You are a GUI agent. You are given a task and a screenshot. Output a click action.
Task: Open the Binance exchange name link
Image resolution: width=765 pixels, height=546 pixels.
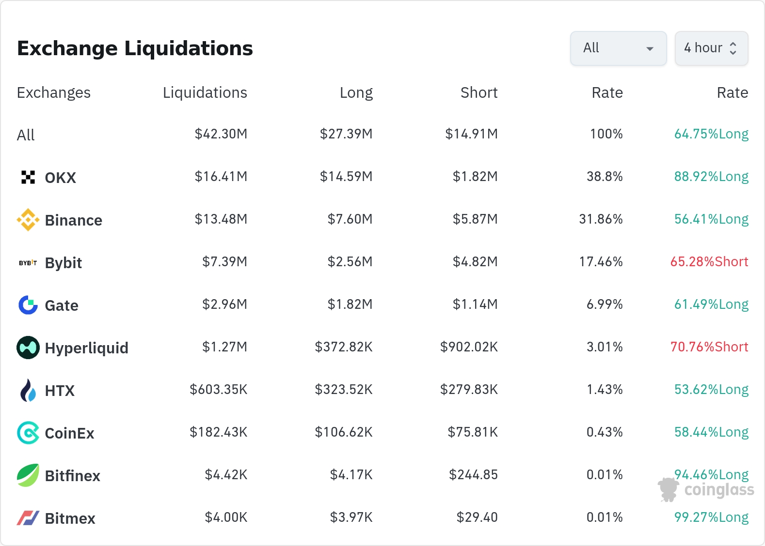pos(73,220)
